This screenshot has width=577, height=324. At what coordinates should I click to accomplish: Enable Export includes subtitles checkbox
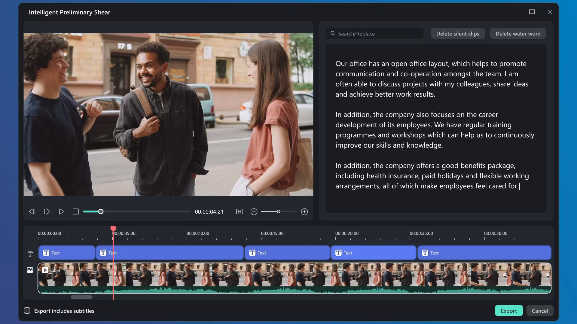[x=27, y=310]
